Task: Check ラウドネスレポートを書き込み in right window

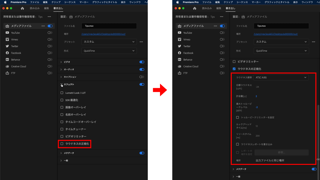Action: pyautogui.click(x=237, y=144)
